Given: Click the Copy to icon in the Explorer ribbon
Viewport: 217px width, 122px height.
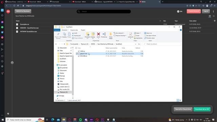Looking at the screenshot, I should point(93,34).
